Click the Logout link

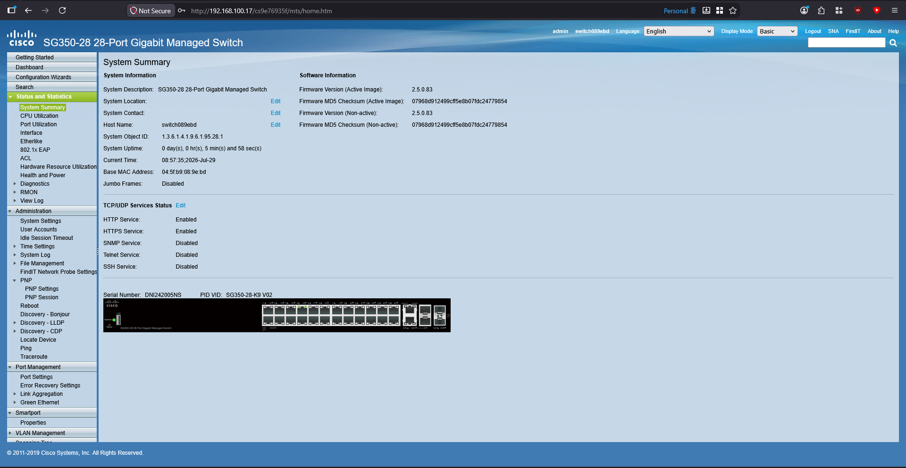coord(813,31)
